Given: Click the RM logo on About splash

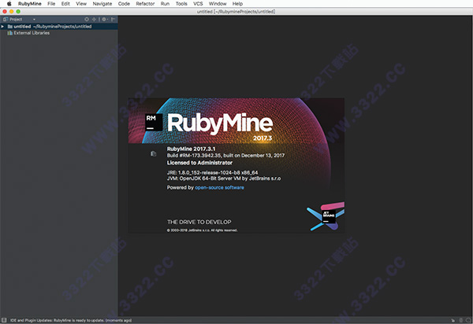Looking at the screenshot, I should point(154,122).
